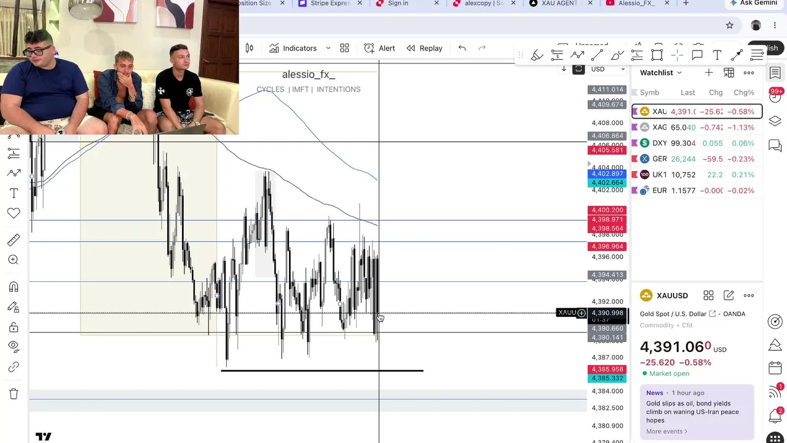This screenshot has width=787, height=443.
Task: Open the XAUUSD details more options menu
Action: click(x=749, y=296)
